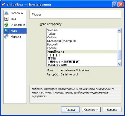
Task: Click the green Оновлення update icon
Action: click(6, 25)
